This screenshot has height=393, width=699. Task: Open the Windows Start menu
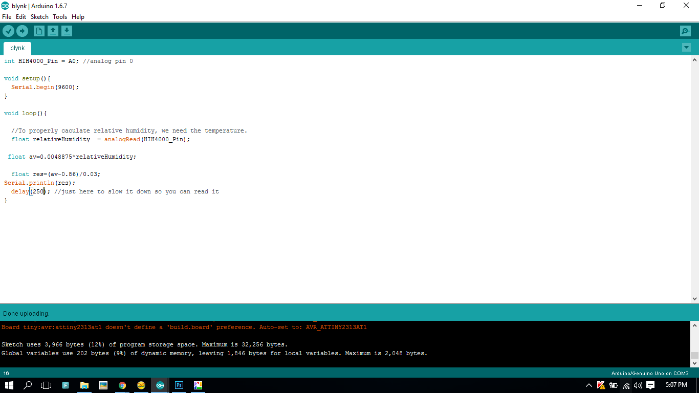[x=9, y=385]
